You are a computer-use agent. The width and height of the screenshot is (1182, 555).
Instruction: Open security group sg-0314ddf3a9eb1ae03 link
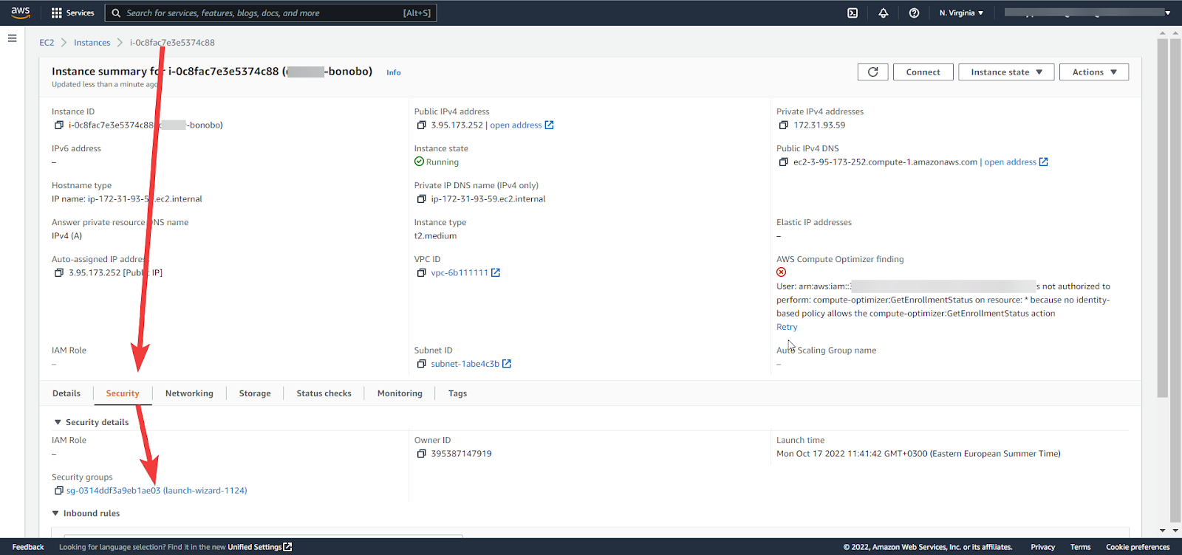(x=157, y=491)
